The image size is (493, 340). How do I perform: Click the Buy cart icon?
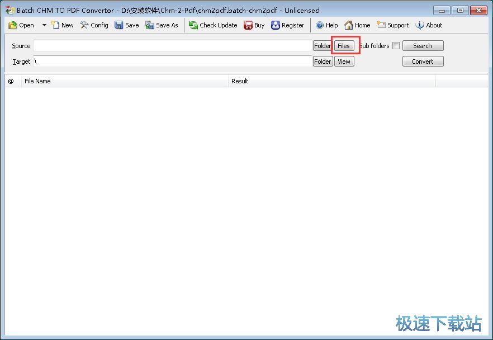click(x=248, y=25)
